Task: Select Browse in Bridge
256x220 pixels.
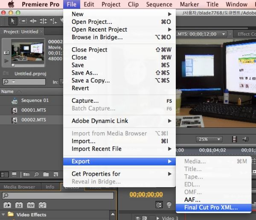Action: coord(119,37)
